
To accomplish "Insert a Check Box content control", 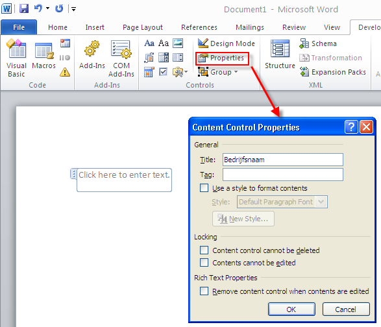I will click(164, 72).
